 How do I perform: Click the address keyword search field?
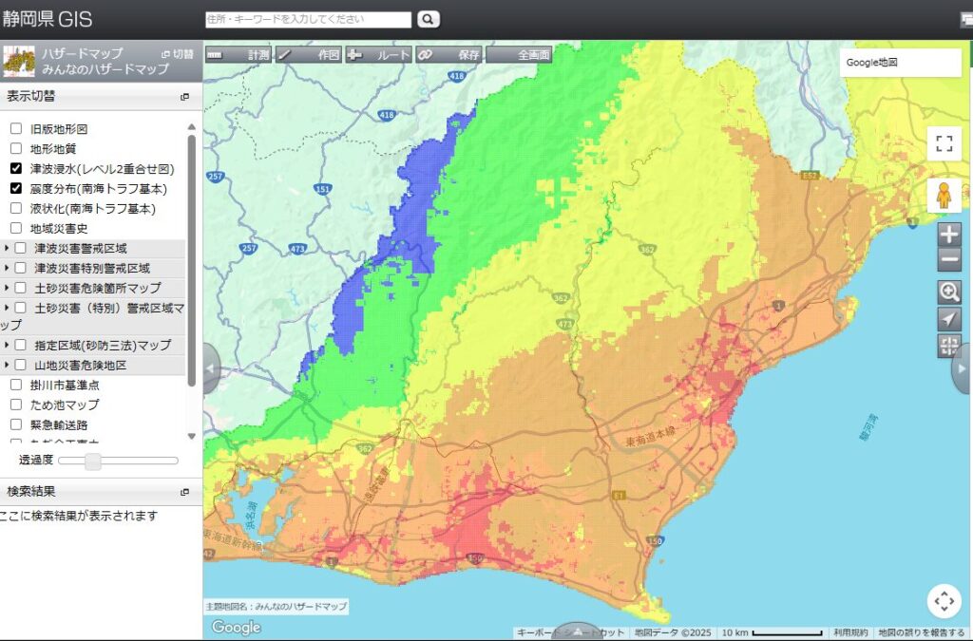pos(309,20)
